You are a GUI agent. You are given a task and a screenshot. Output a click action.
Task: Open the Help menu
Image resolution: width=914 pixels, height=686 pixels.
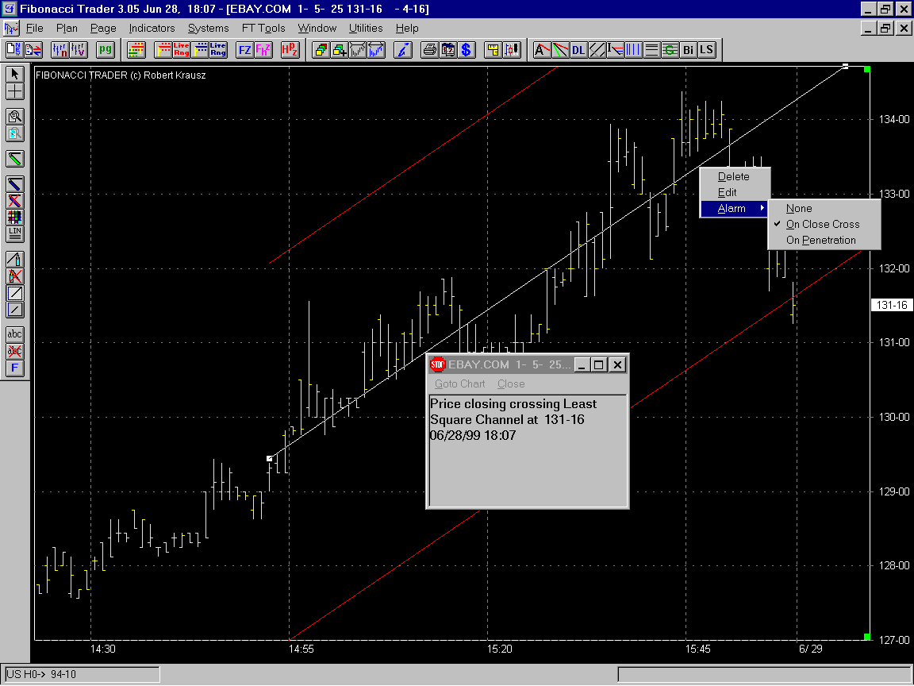coord(407,28)
